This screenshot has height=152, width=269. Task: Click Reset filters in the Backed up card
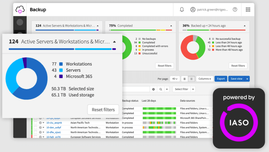point(238,66)
